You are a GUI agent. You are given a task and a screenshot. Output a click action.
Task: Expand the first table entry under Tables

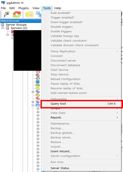pyautogui.click(x=38, y=109)
